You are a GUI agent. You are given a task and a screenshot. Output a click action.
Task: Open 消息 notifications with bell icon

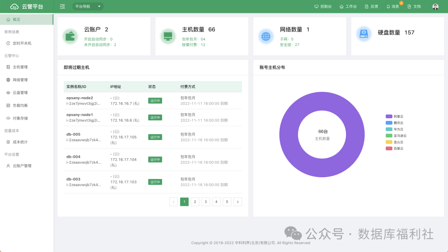click(x=393, y=6)
